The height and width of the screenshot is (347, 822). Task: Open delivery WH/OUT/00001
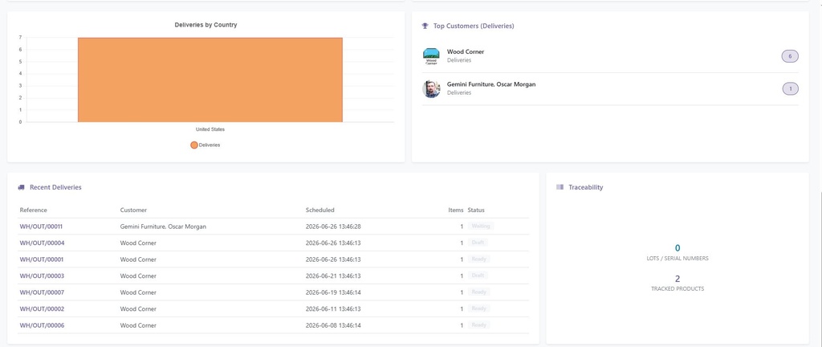[42, 259]
